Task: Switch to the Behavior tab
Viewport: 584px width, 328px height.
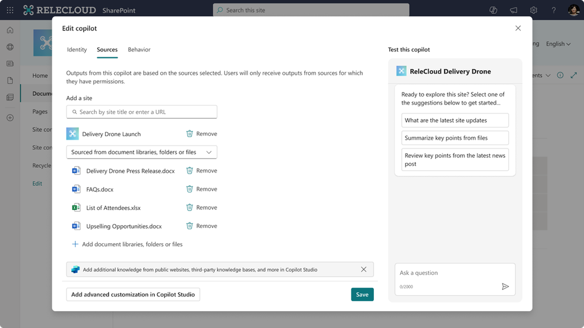Action: pos(139,50)
